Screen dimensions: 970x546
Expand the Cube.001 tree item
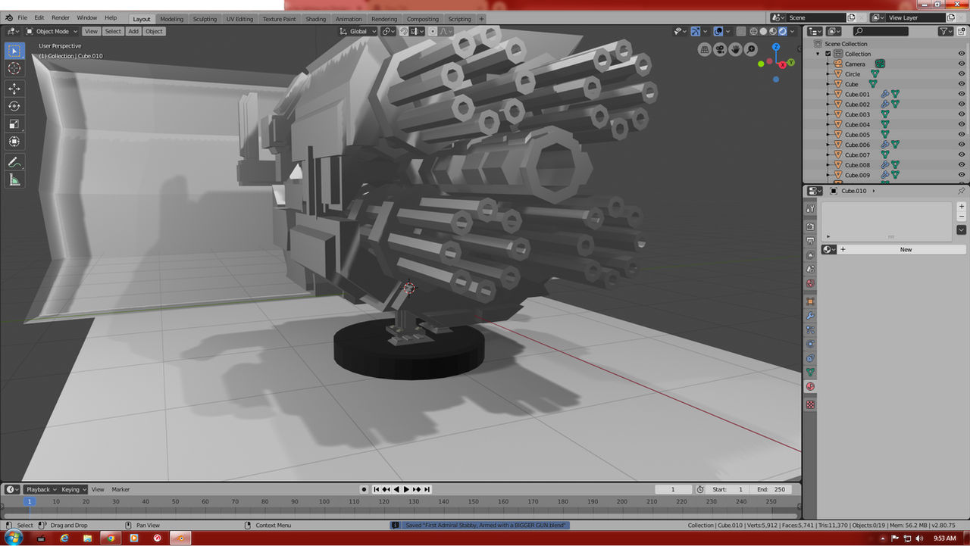(828, 94)
